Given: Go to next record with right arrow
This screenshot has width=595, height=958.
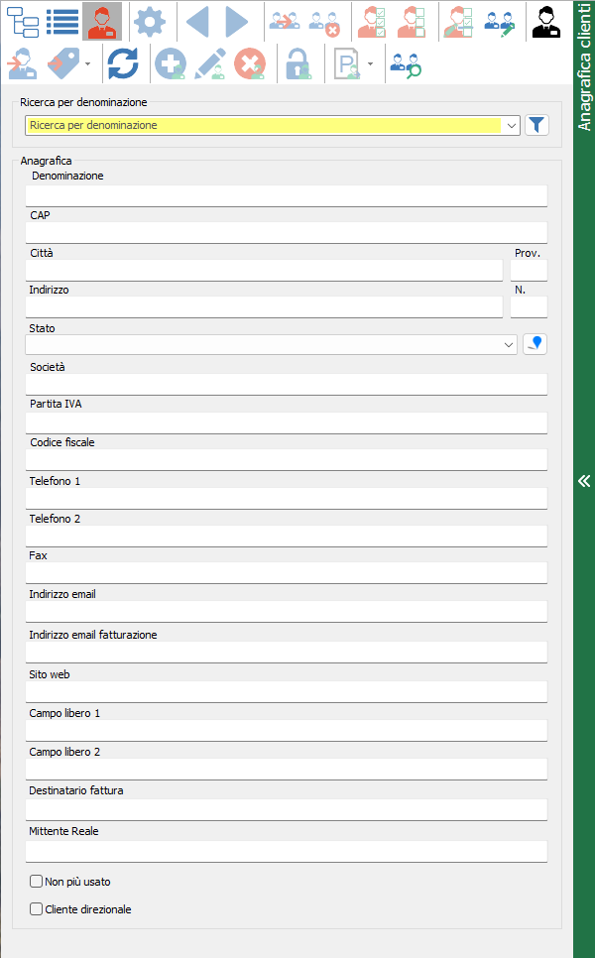Looking at the screenshot, I should pos(236,20).
